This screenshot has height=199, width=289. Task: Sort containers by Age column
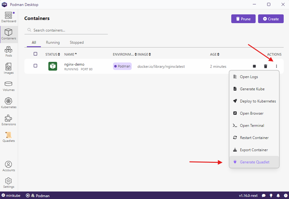pos(214,54)
